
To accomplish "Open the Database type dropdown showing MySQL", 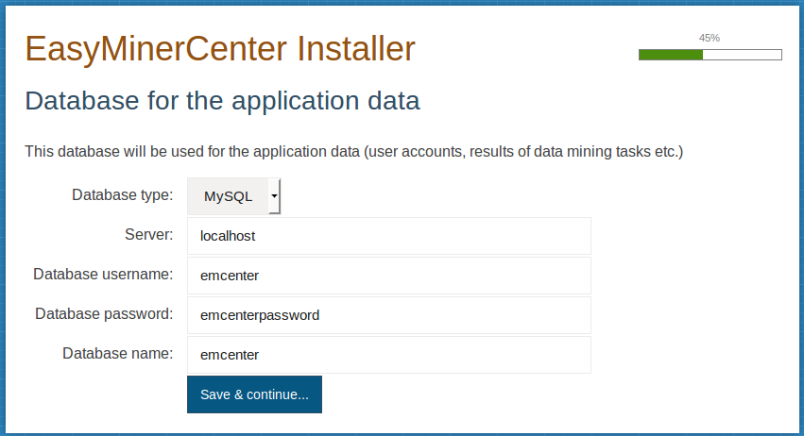I will (233, 196).
